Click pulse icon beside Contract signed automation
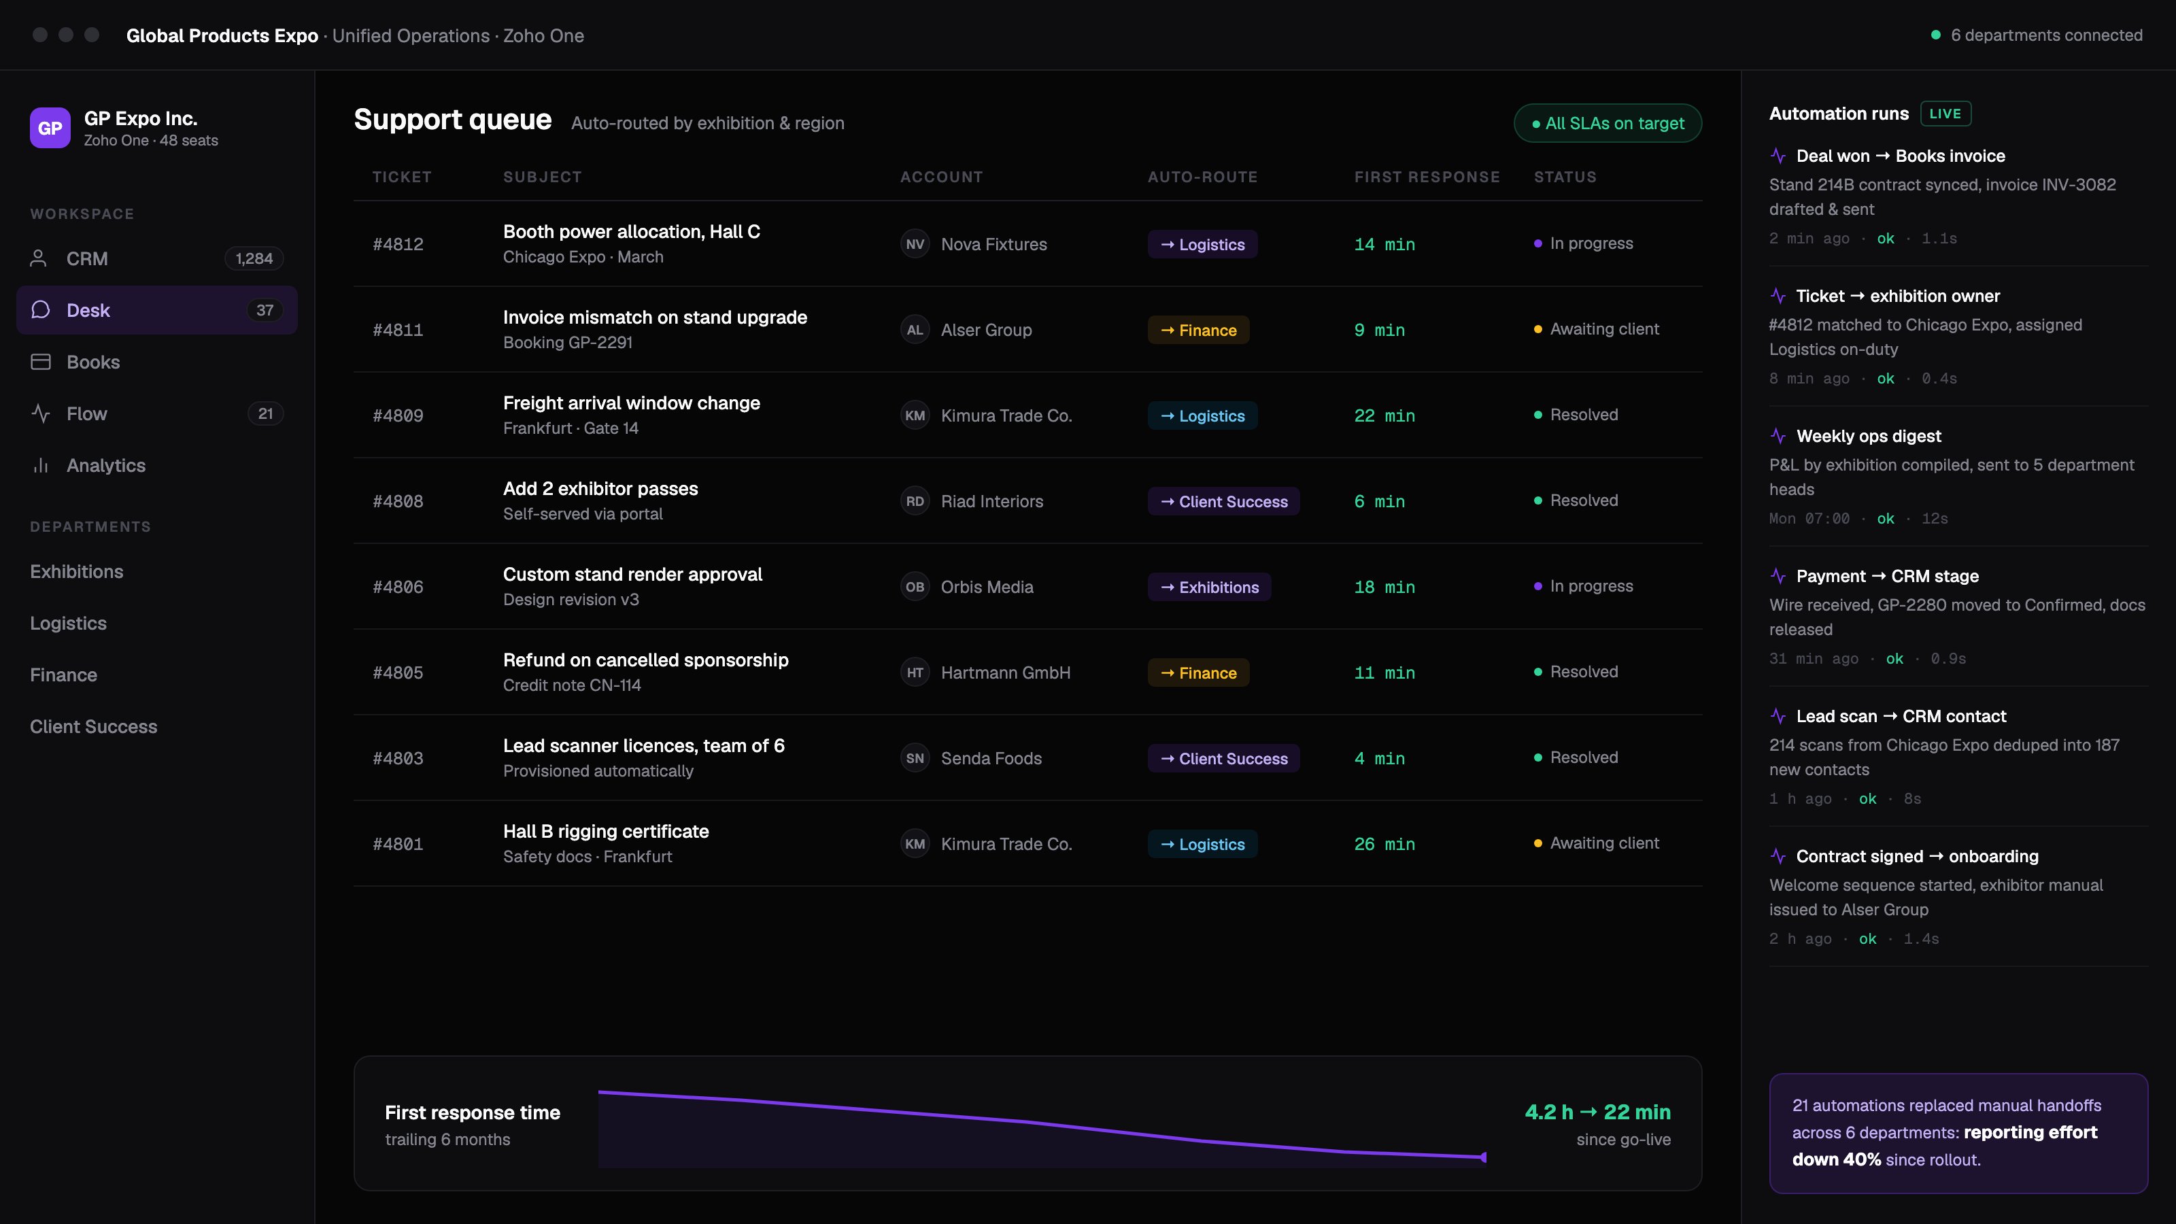 coord(1778,857)
